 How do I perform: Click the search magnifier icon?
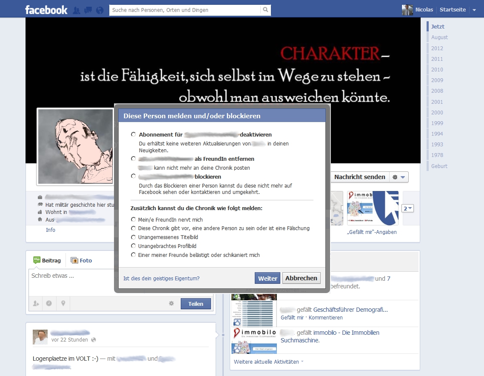265,10
